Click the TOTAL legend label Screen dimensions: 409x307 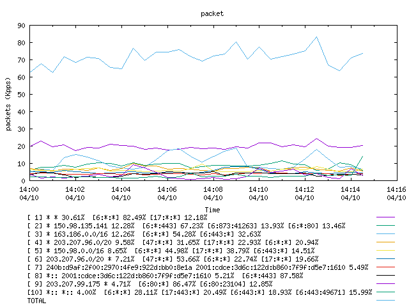[x=36, y=301]
